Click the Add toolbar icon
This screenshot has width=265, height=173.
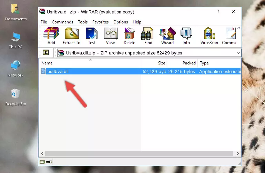click(x=51, y=36)
